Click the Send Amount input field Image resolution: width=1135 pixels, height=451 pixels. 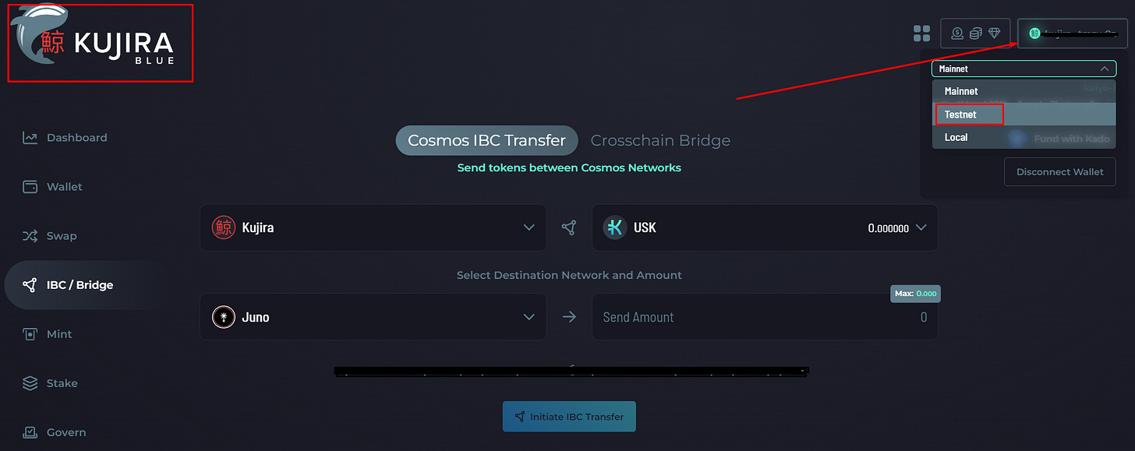[765, 317]
